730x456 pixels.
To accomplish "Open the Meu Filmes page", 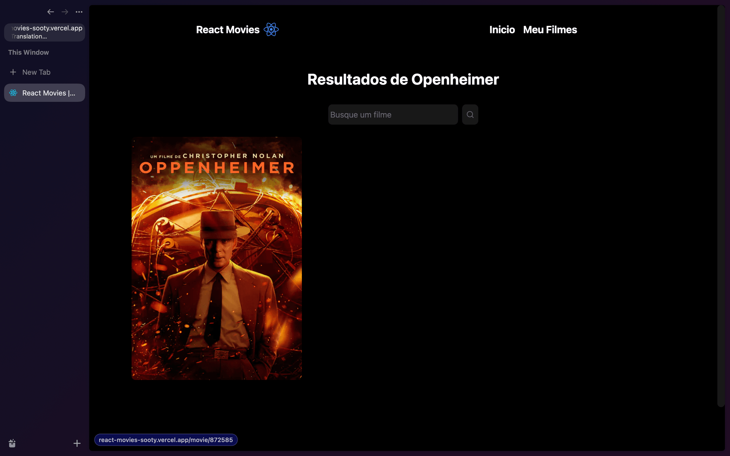I will 550,30.
